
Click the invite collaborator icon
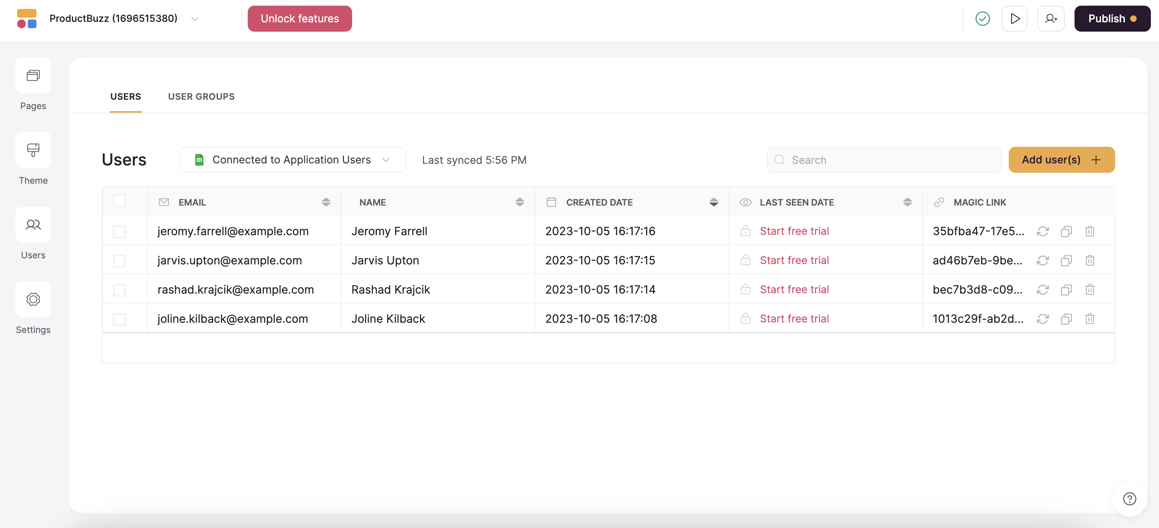[1051, 19]
